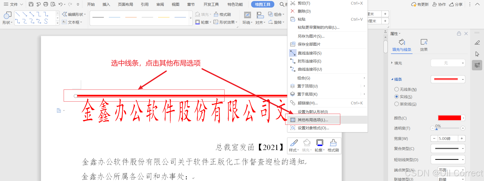Click the document vertical scrollbar thumb
Image resolution: width=484 pixels, height=181 pixels.
tap(385, 47)
